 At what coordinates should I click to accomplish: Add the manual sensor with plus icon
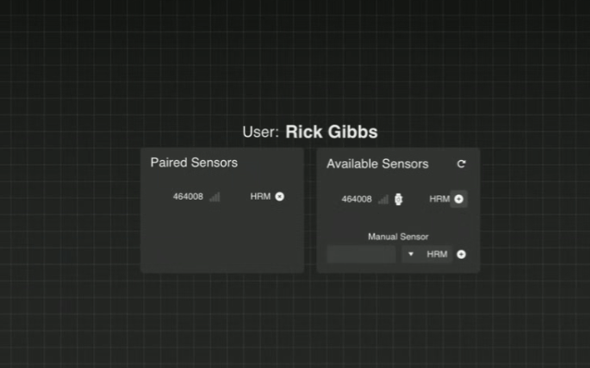pos(461,254)
